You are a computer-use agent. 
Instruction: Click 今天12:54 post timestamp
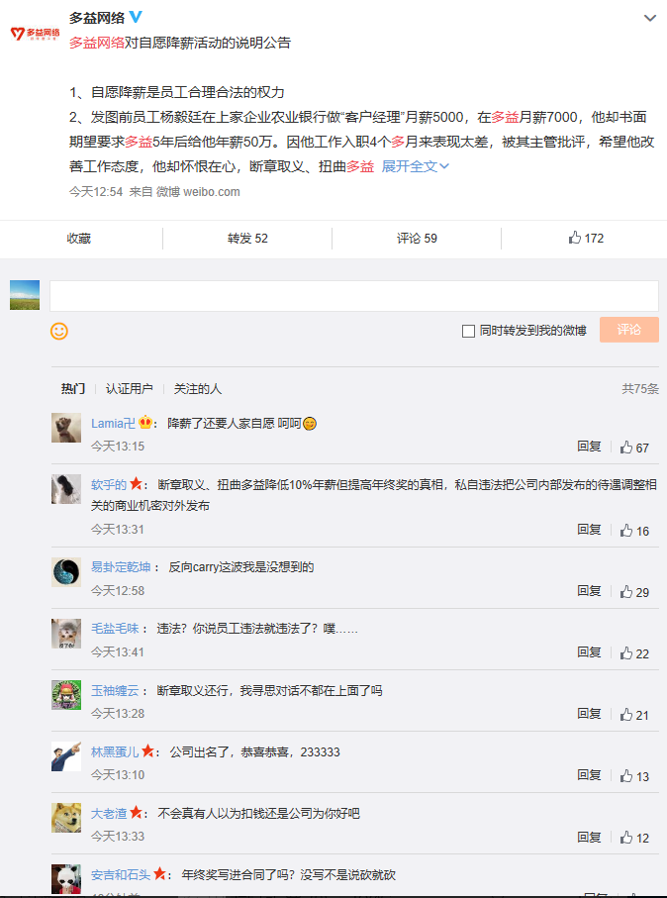click(x=96, y=192)
